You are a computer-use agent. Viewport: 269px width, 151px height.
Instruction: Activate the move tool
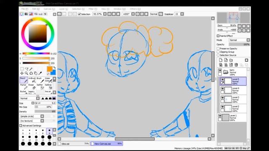tap(22, 73)
